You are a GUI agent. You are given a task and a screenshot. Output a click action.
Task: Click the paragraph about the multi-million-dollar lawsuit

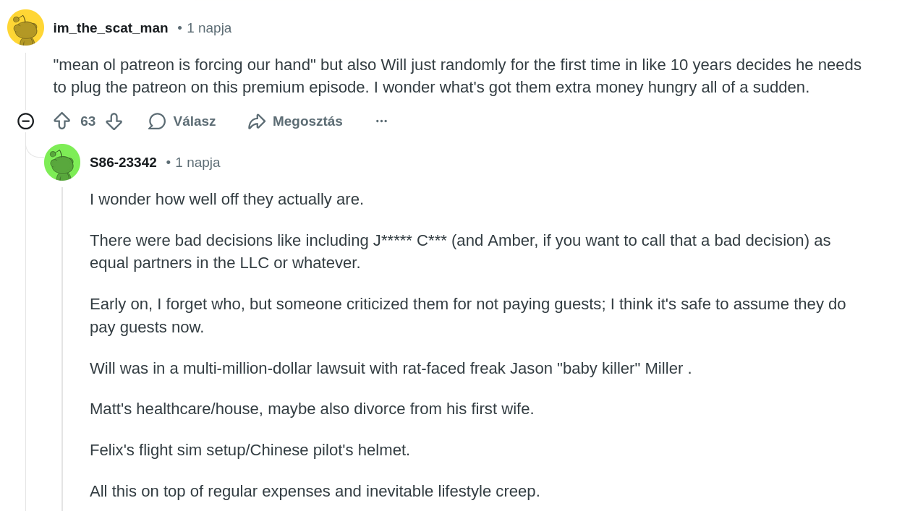click(391, 369)
